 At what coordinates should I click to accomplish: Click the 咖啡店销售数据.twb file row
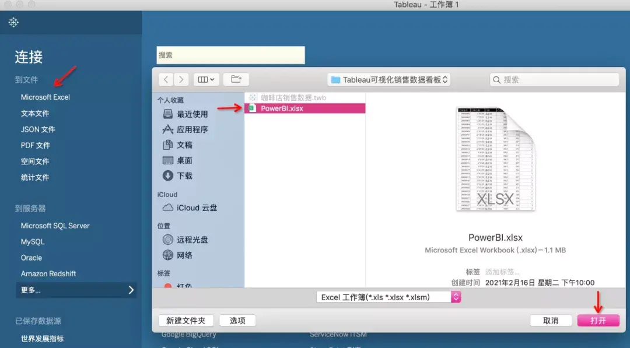click(305, 97)
